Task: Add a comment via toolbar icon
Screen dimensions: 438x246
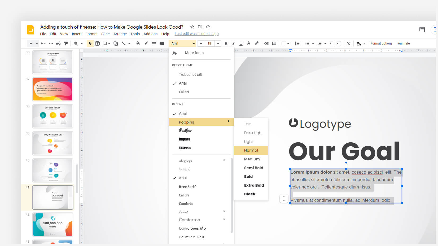Action: coord(274,43)
